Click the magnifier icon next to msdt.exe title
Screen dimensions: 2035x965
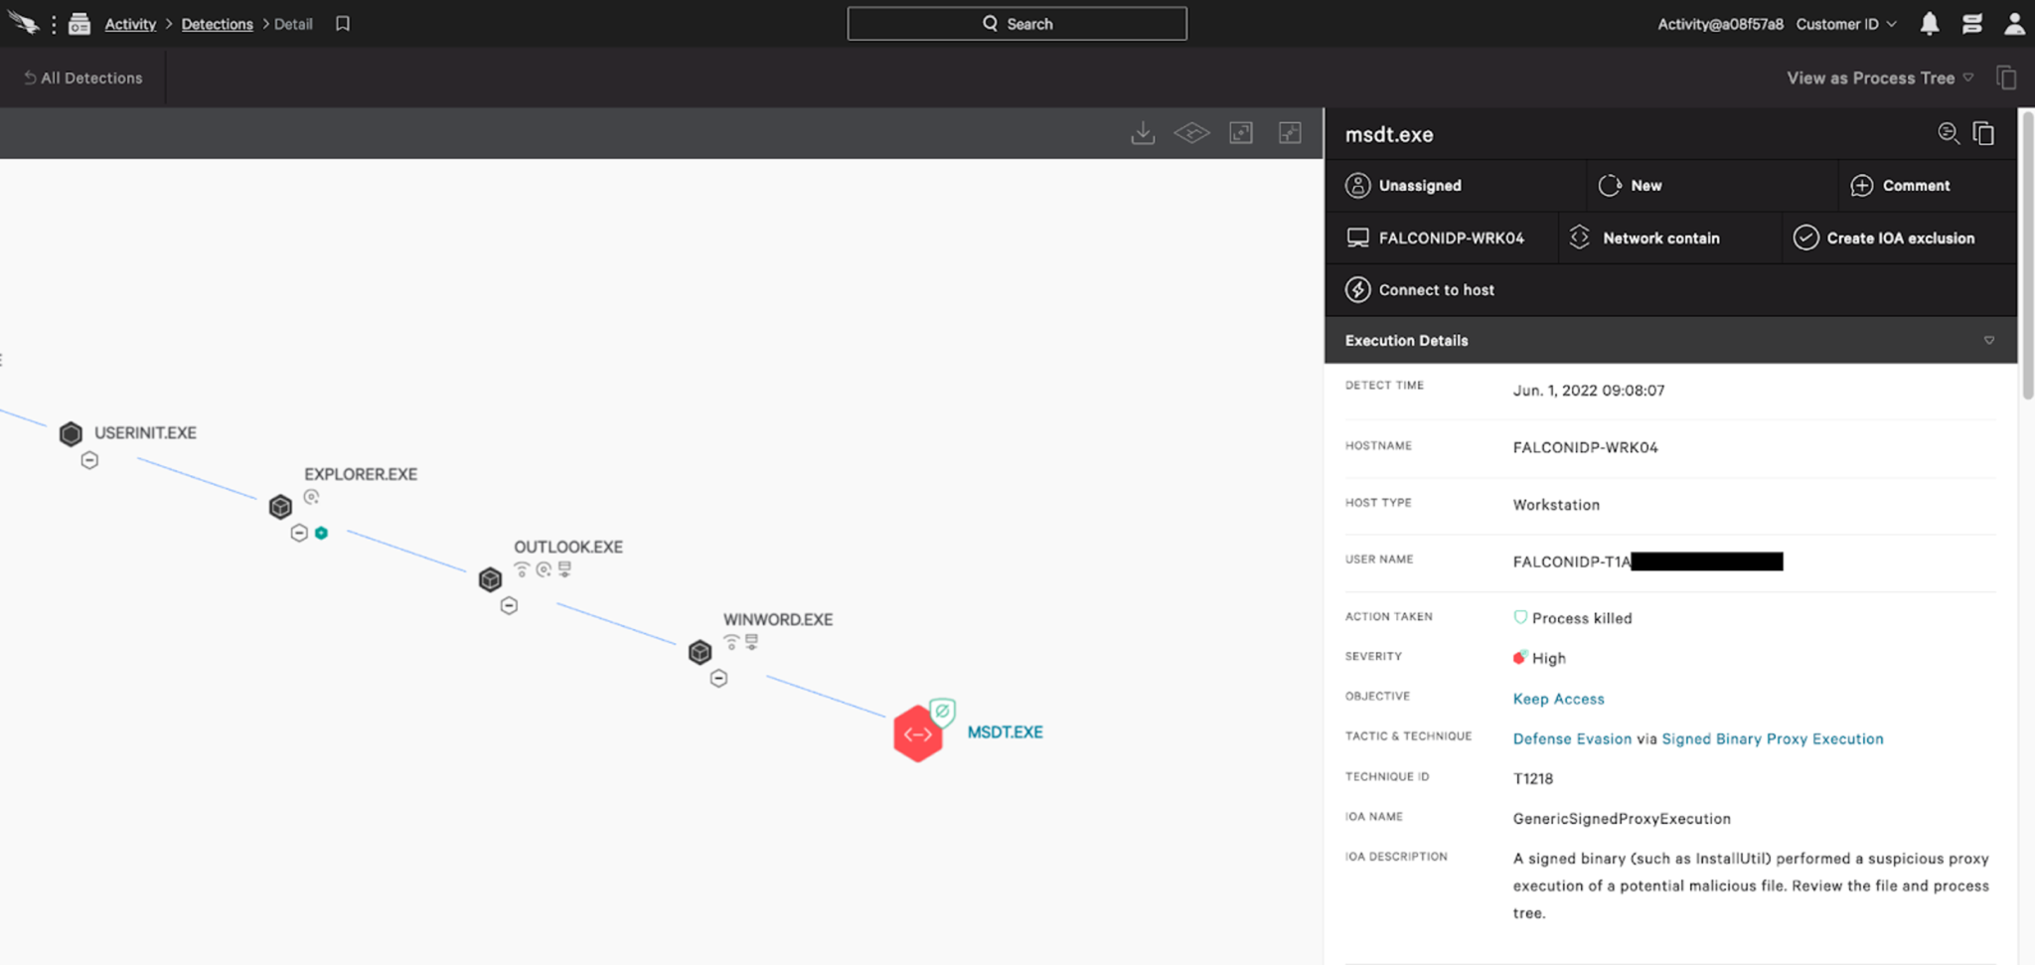1949,133
